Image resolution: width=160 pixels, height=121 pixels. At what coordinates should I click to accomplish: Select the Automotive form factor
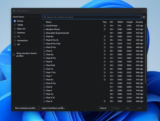(x=15, y=40)
